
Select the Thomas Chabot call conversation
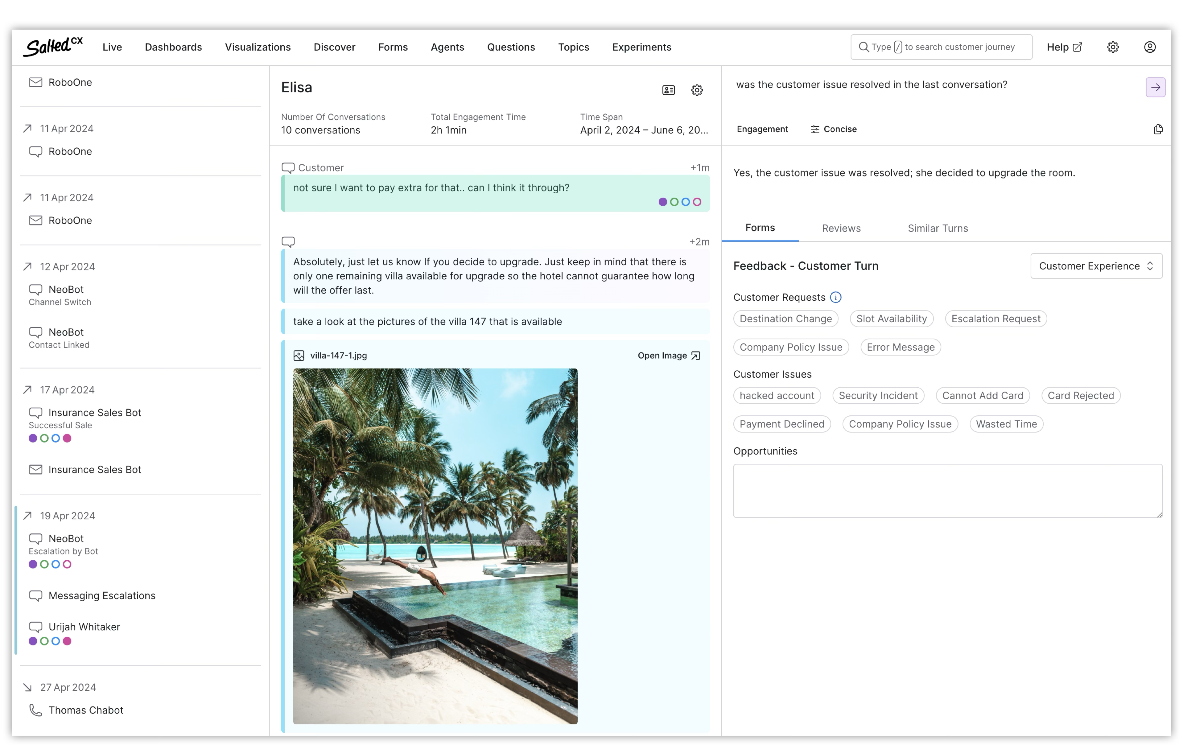(x=85, y=710)
